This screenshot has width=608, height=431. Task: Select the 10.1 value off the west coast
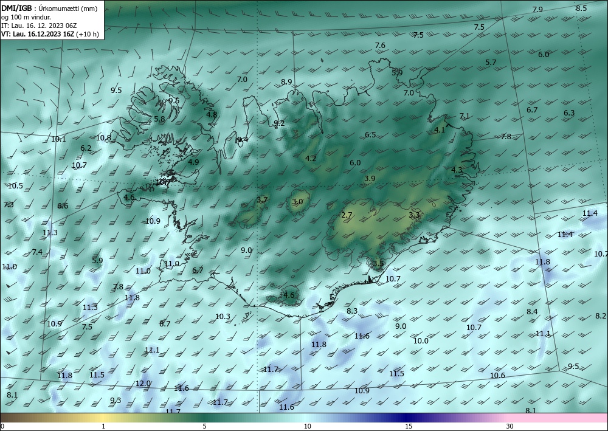pos(58,139)
